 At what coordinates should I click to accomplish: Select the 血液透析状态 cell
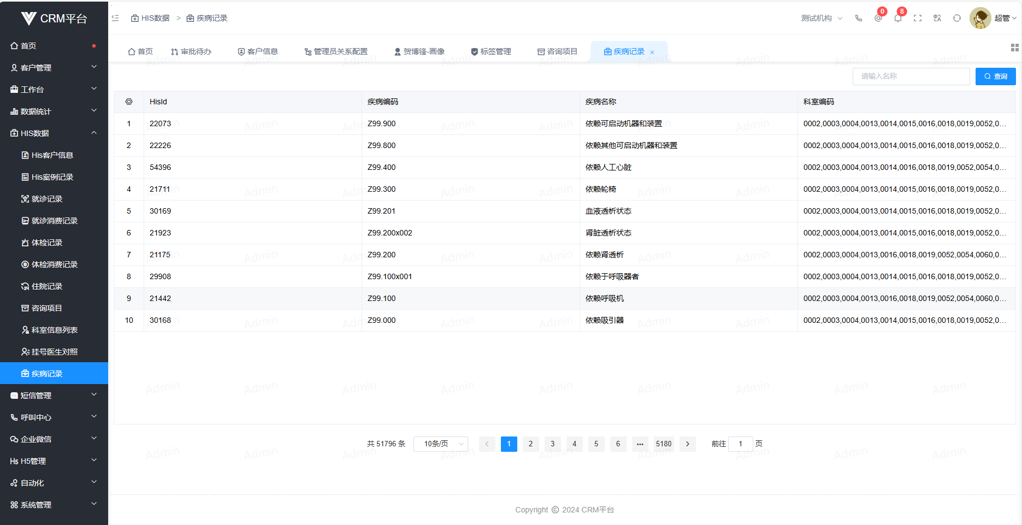[688, 211]
